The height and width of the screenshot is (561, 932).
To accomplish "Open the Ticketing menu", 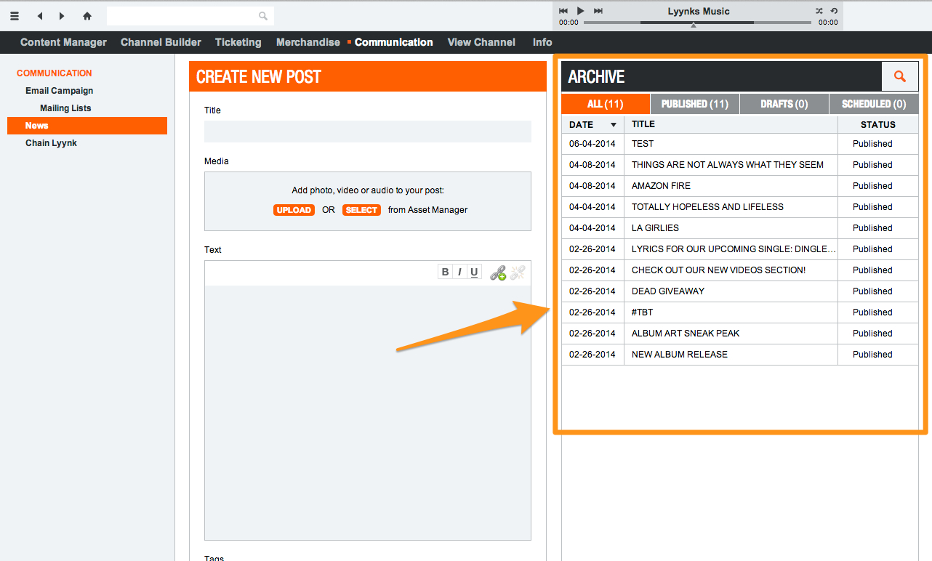I will [238, 42].
